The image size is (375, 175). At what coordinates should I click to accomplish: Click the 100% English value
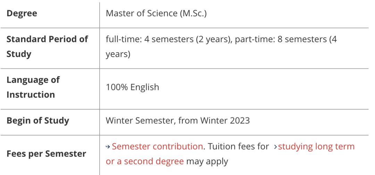pyautogui.click(x=132, y=87)
